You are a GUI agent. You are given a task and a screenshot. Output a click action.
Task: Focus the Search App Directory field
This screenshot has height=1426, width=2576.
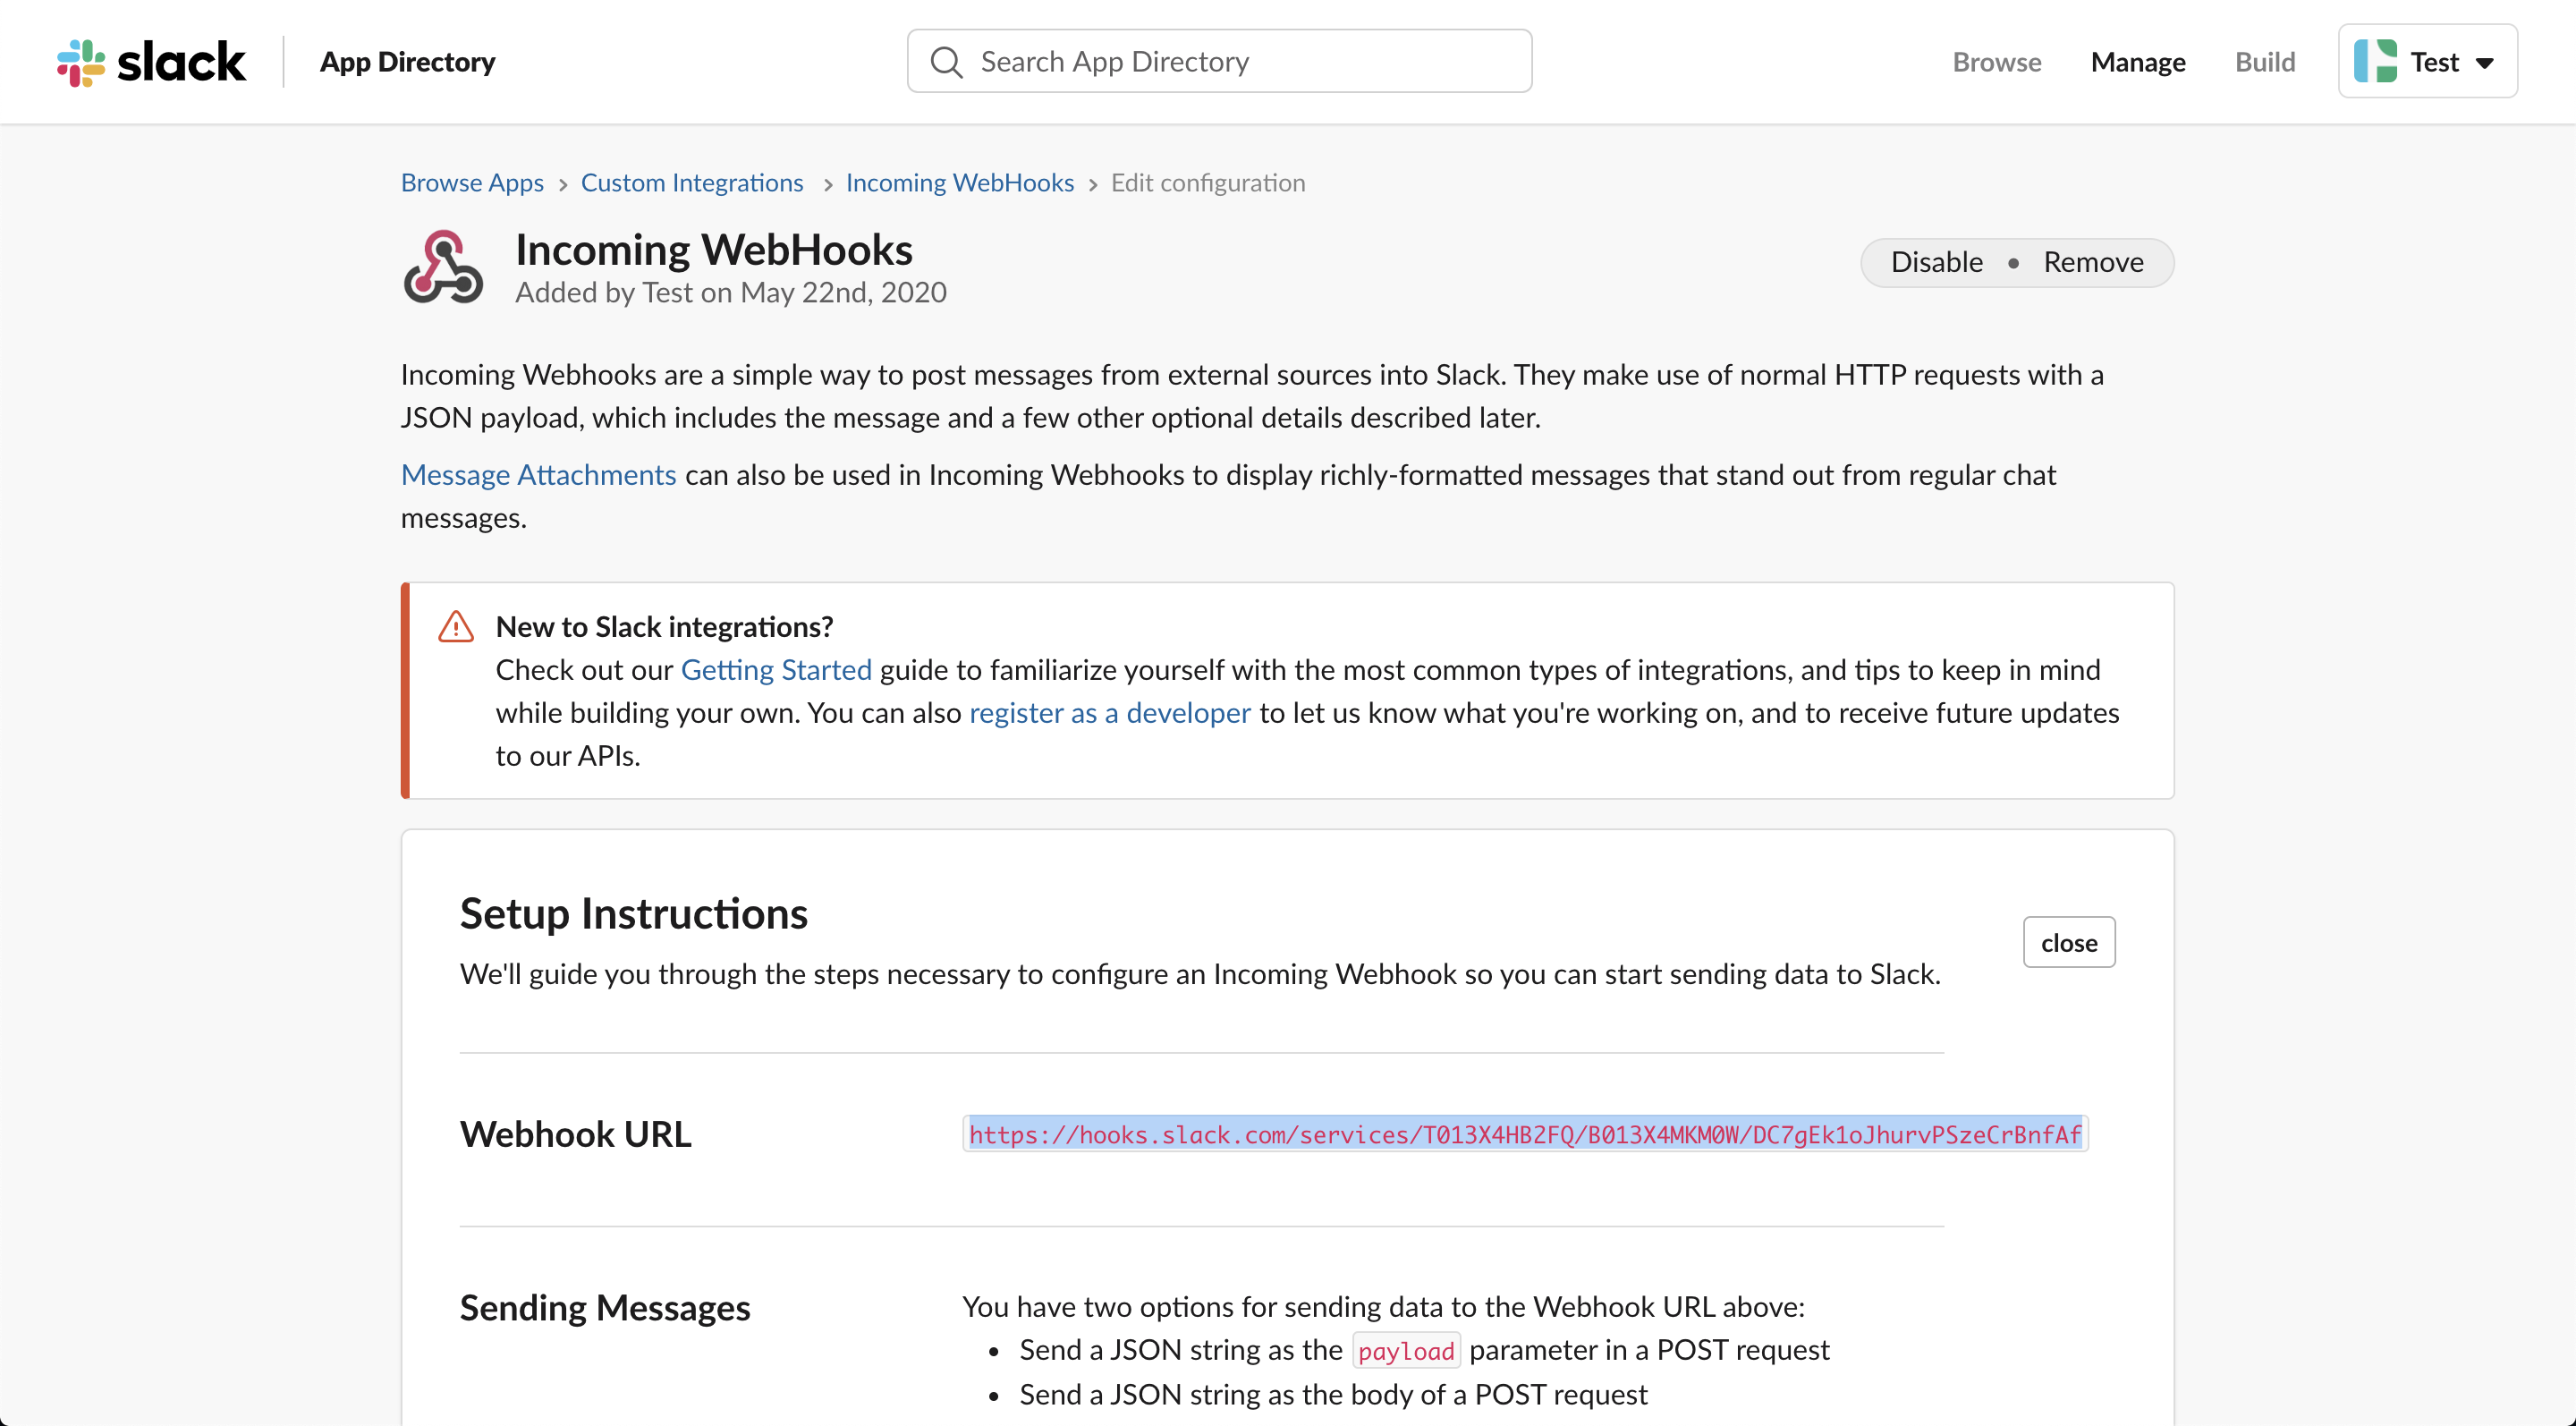1219,61
